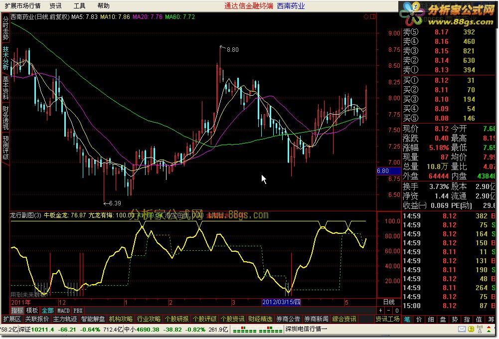Click MA60: 7.72 label in chart header
499x339 pixels.
(x=180, y=17)
